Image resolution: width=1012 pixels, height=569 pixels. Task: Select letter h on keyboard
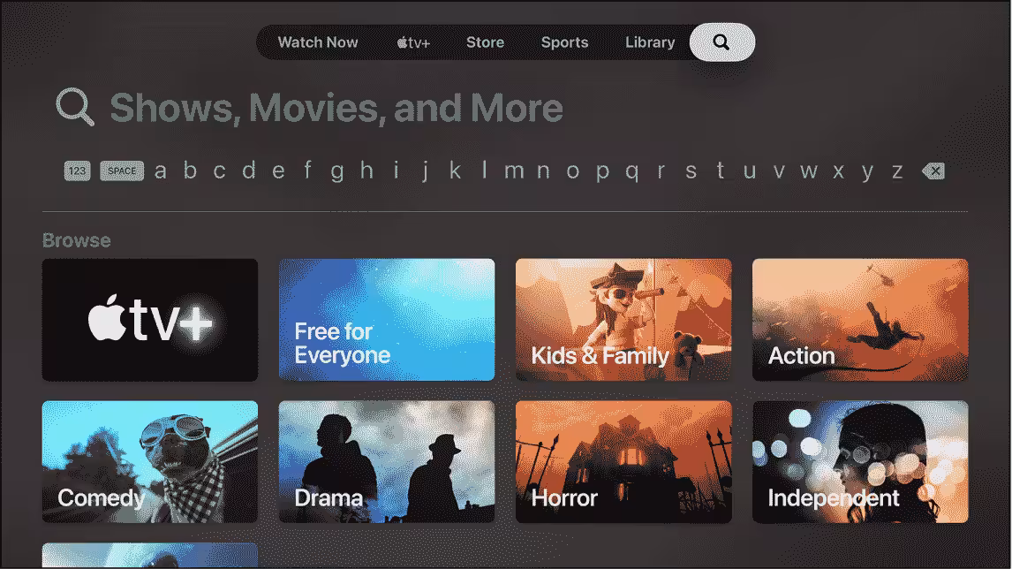pos(366,170)
